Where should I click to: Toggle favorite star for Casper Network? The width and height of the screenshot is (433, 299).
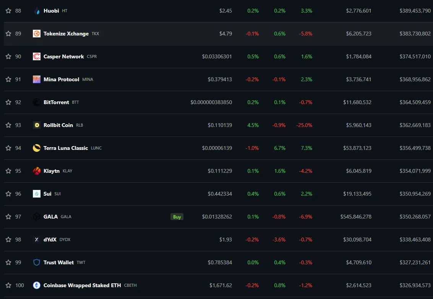8,56
